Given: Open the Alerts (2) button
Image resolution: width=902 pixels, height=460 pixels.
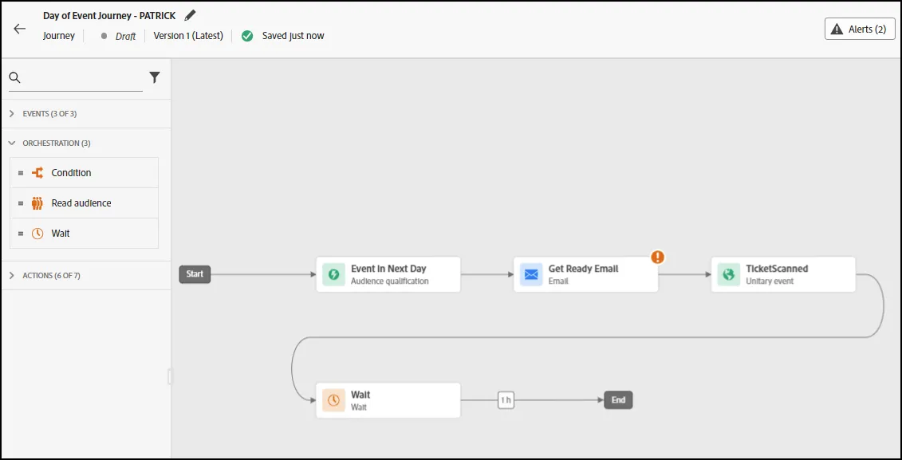Looking at the screenshot, I should point(860,29).
